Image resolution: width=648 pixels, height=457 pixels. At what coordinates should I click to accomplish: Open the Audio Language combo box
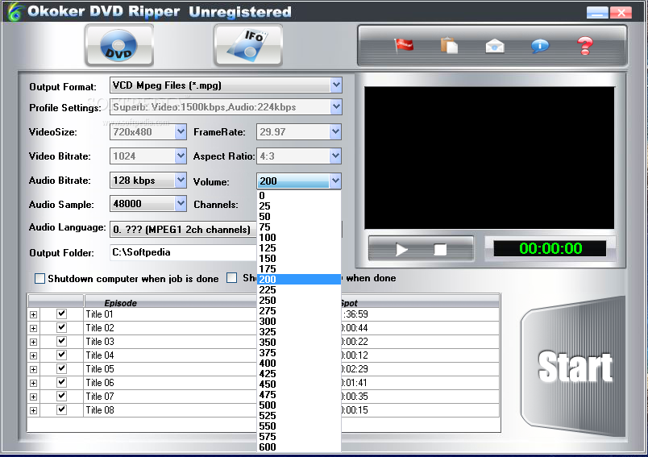(x=184, y=230)
